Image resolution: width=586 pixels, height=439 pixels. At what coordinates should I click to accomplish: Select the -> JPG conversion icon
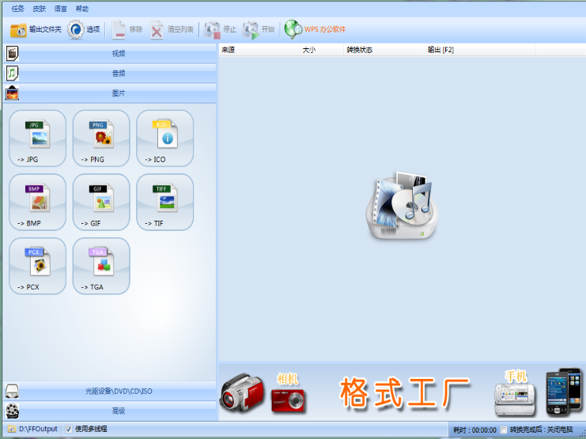coord(37,138)
